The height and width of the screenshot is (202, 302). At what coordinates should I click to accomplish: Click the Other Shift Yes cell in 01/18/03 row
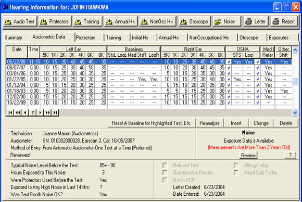click(x=284, y=91)
